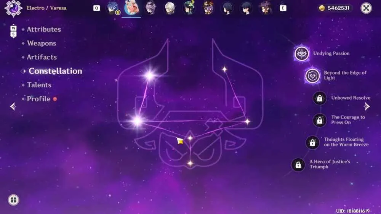Click the bright top-left constellation star

(x=150, y=76)
